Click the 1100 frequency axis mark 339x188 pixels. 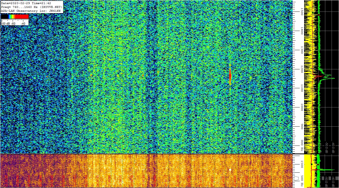tap(302, 88)
